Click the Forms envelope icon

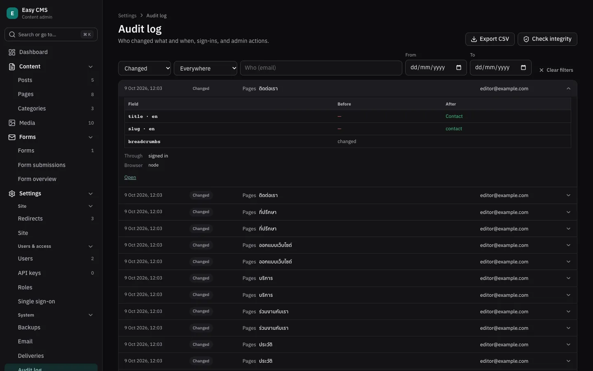pyautogui.click(x=12, y=137)
